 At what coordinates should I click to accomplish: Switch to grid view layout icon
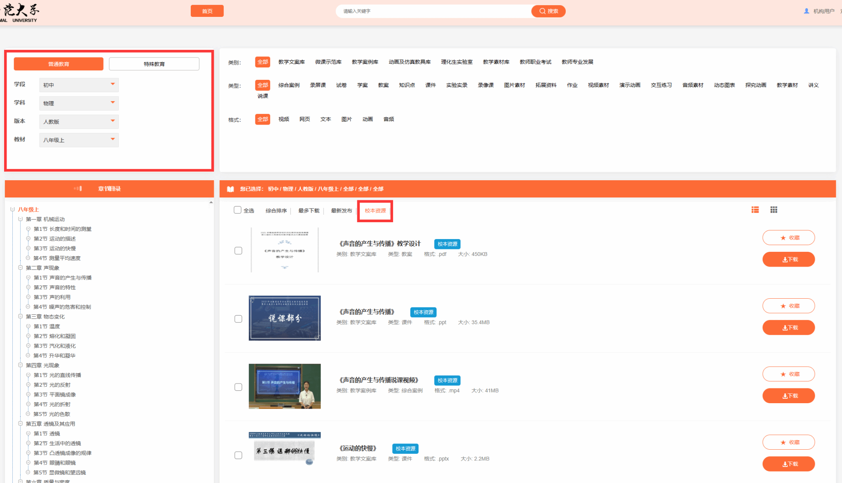tap(774, 210)
